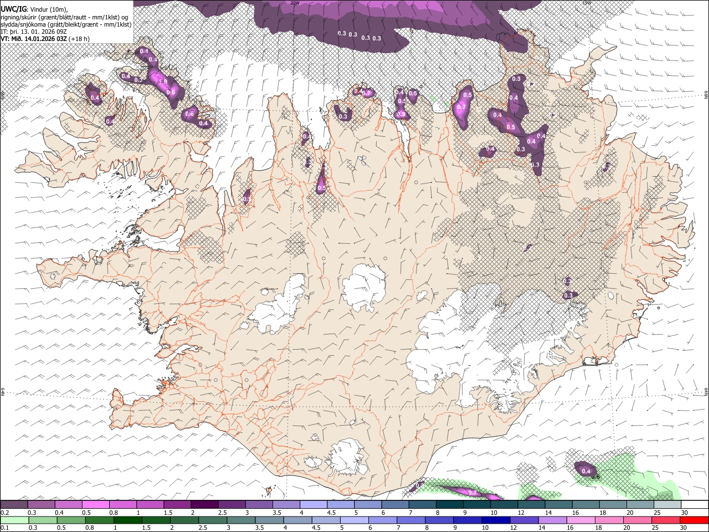Pick snow-scale swatch between 18 and 20
The width and height of the screenshot is (709, 532).
[612, 504]
